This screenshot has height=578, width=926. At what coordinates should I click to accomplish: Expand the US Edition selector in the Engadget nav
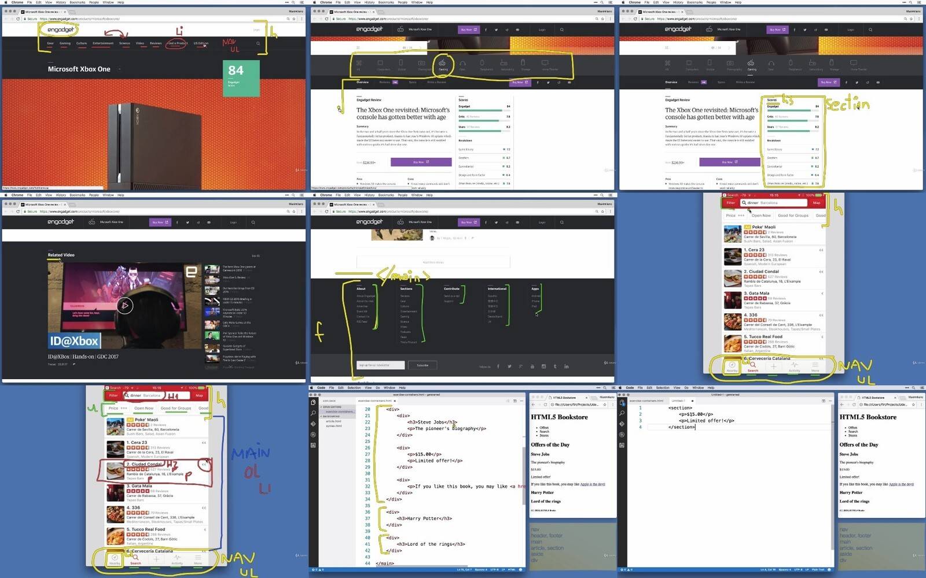(201, 43)
